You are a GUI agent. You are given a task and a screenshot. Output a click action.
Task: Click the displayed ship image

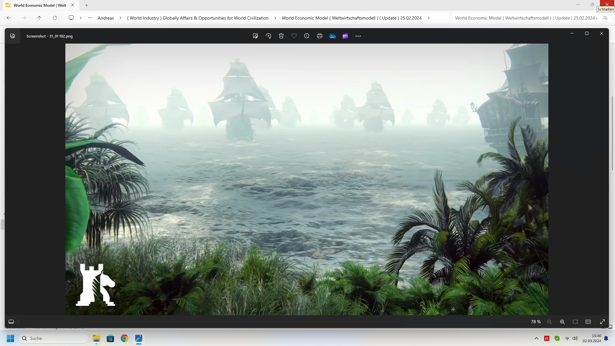[x=307, y=179]
